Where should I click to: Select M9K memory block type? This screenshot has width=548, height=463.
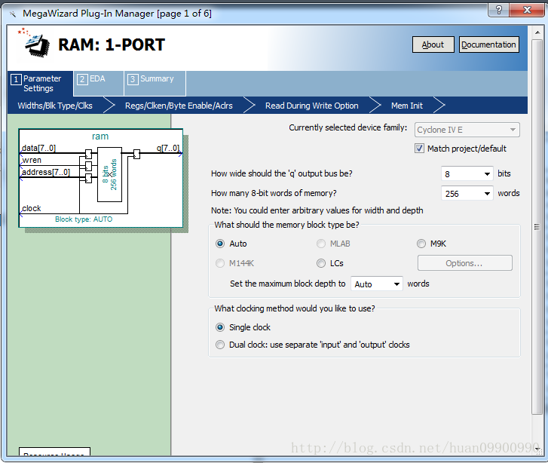[x=421, y=244]
